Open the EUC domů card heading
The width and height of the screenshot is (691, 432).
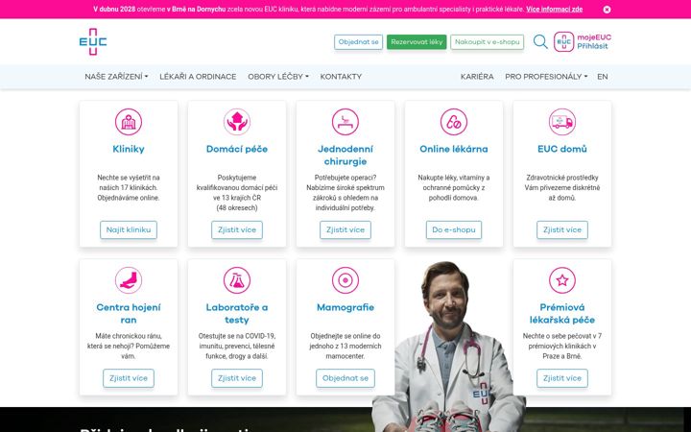click(x=562, y=149)
